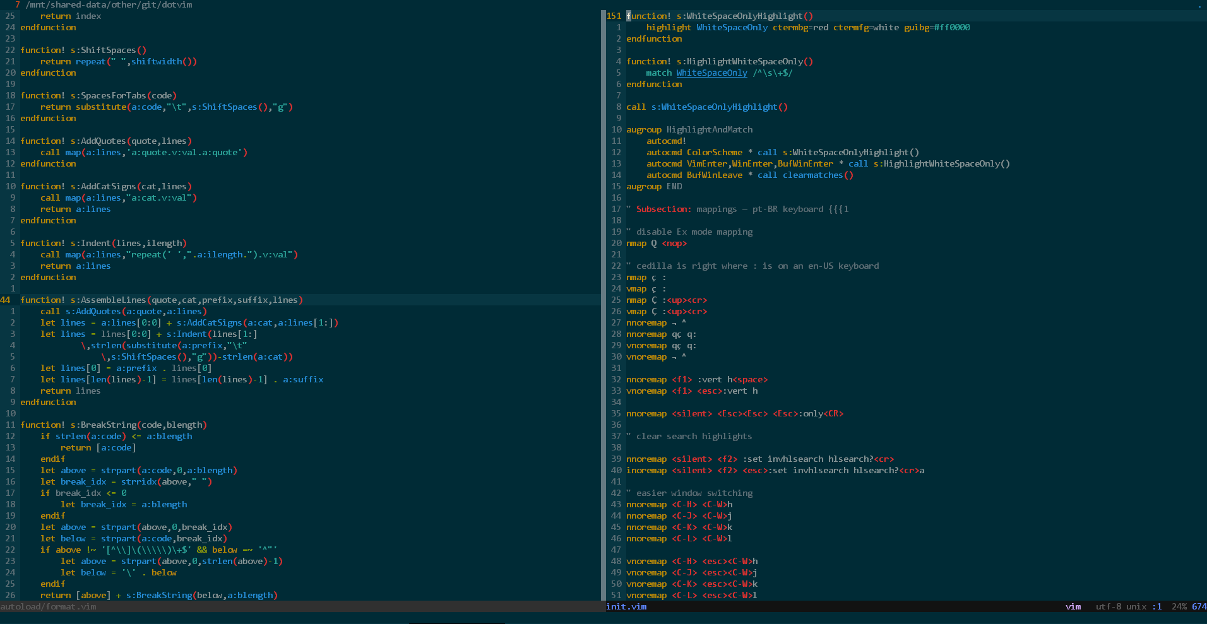Click 'let below = strpart(a:code,break_idx)' line
The image size is (1207, 624).
[x=134, y=538]
